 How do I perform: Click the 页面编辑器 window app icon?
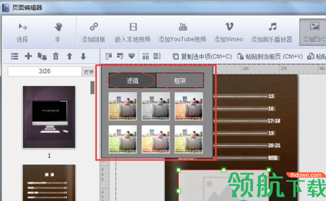tap(5, 8)
